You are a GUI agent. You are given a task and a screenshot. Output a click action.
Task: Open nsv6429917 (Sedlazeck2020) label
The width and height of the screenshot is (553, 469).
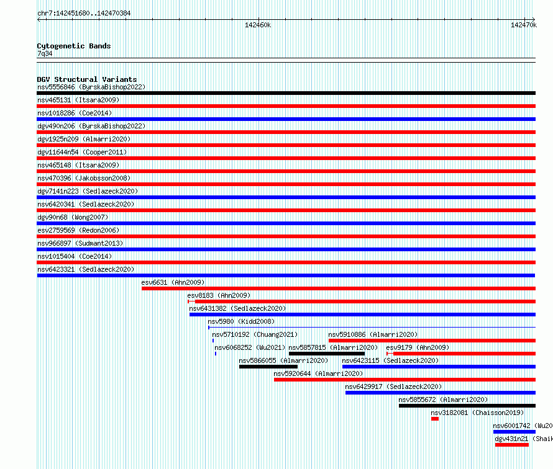pos(393,386)
